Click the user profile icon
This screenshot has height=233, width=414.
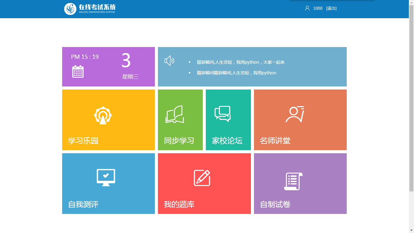click(x=307, y=8)
